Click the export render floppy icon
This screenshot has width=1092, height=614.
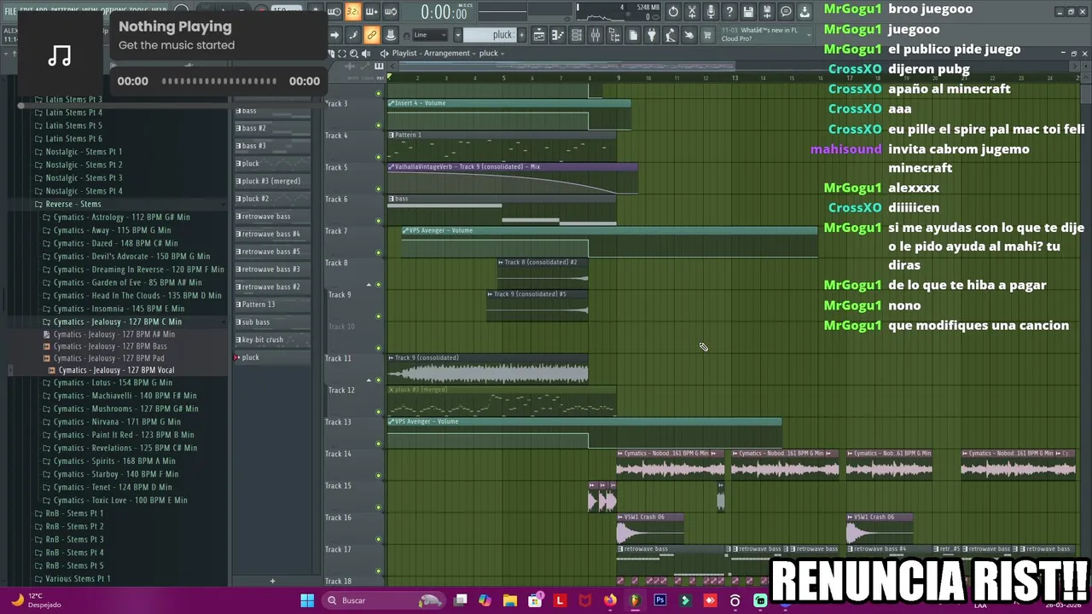(x=767, y=12)
